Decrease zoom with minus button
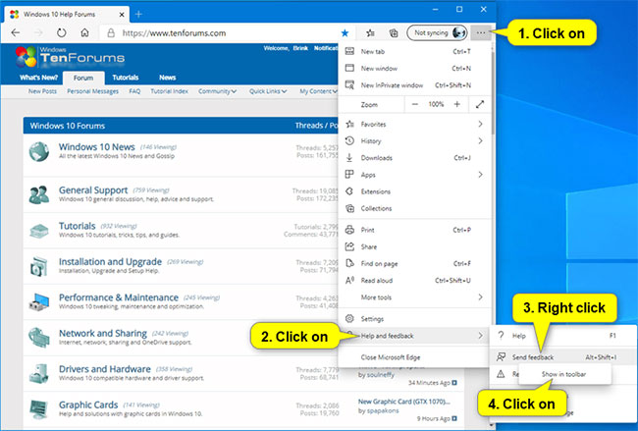The width and height of the screenshot is (638, 431). 414,105
